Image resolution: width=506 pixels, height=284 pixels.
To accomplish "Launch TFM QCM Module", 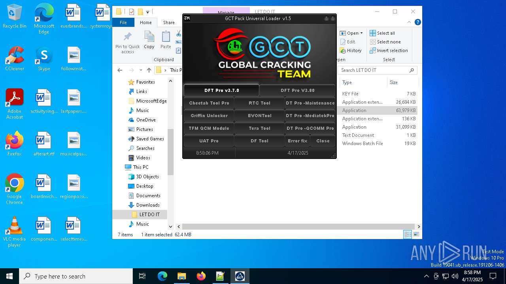I will [x=209, y=128].
